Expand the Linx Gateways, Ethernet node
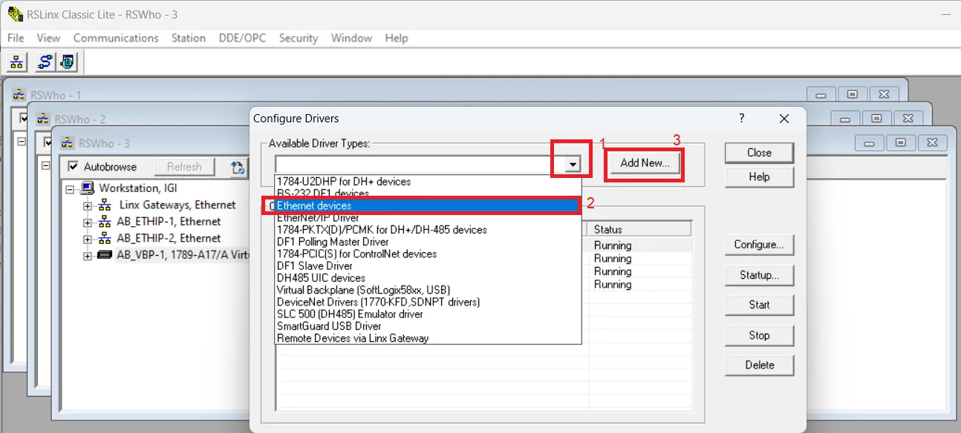 point(88,206)
